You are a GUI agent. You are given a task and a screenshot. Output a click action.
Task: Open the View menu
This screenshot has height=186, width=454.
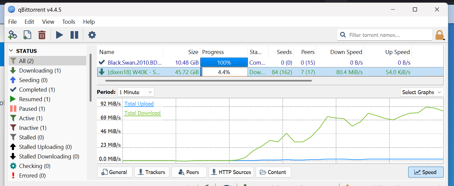tap(48, 22)
